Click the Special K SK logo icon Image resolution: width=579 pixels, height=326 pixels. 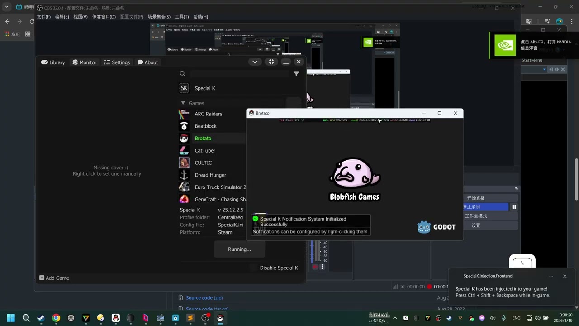184,88
